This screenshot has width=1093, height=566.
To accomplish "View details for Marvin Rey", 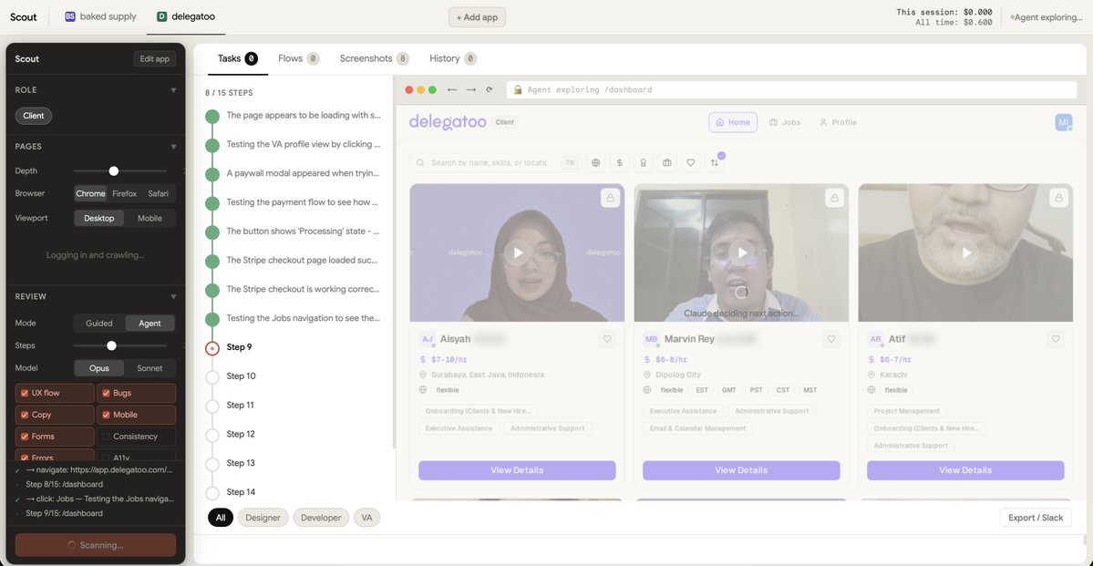I will [742, 470].
